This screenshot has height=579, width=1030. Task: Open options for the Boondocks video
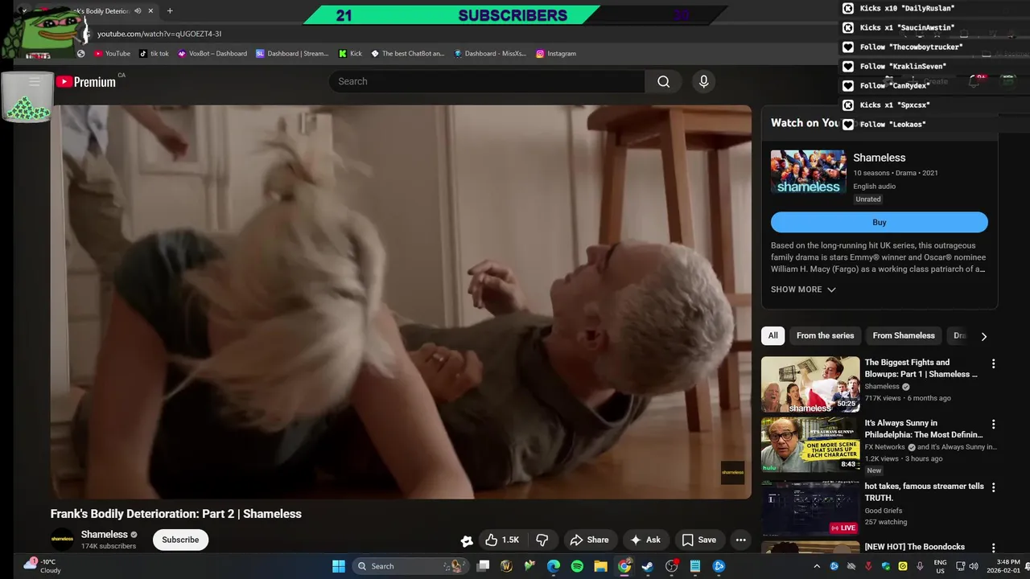pyautogui.click(x=993, y=548)
